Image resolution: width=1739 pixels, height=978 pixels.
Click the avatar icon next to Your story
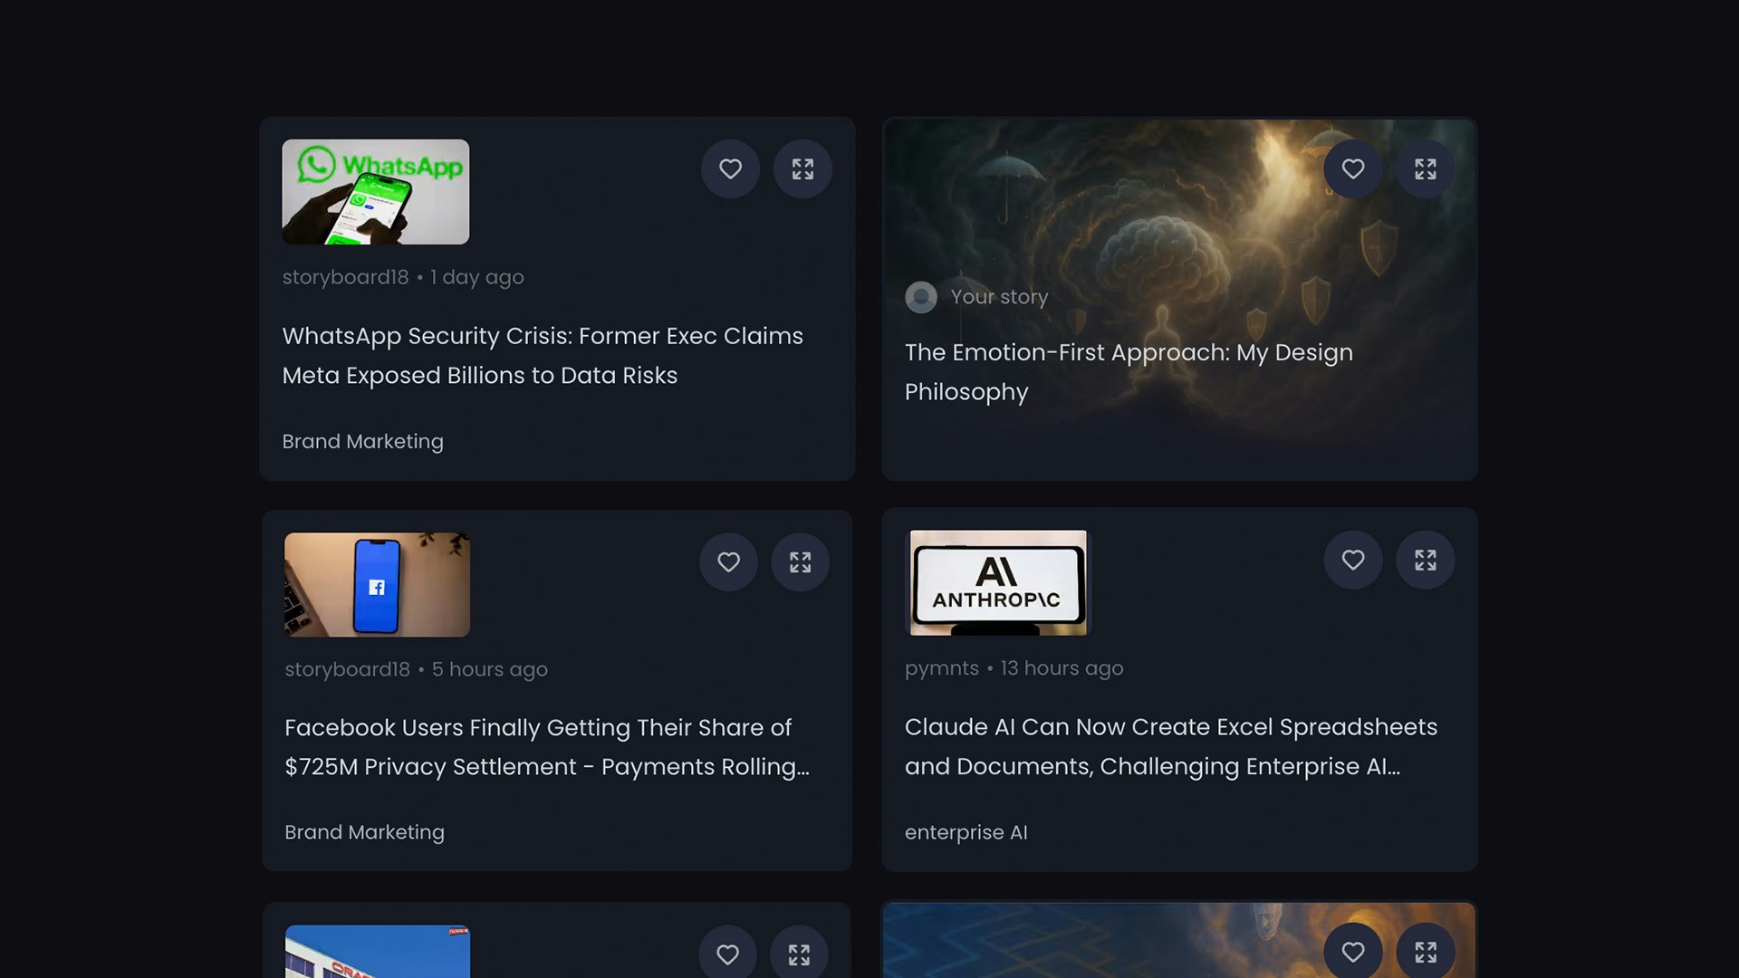[x=921, y=297]
